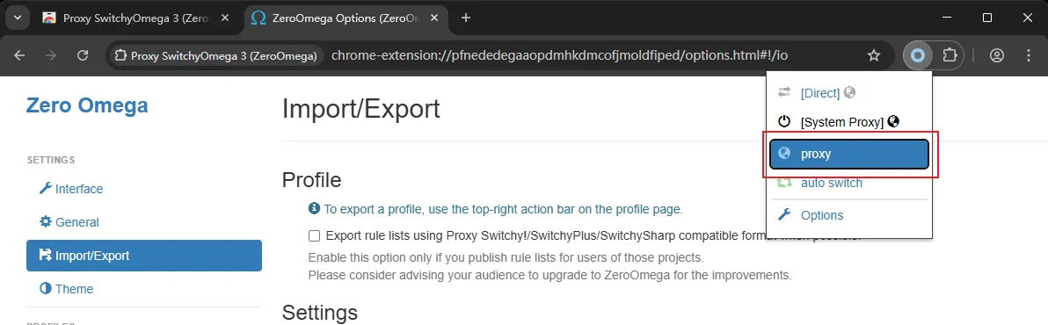
Task: Open a new tab with plus button
Action: (x=466, y=18)
